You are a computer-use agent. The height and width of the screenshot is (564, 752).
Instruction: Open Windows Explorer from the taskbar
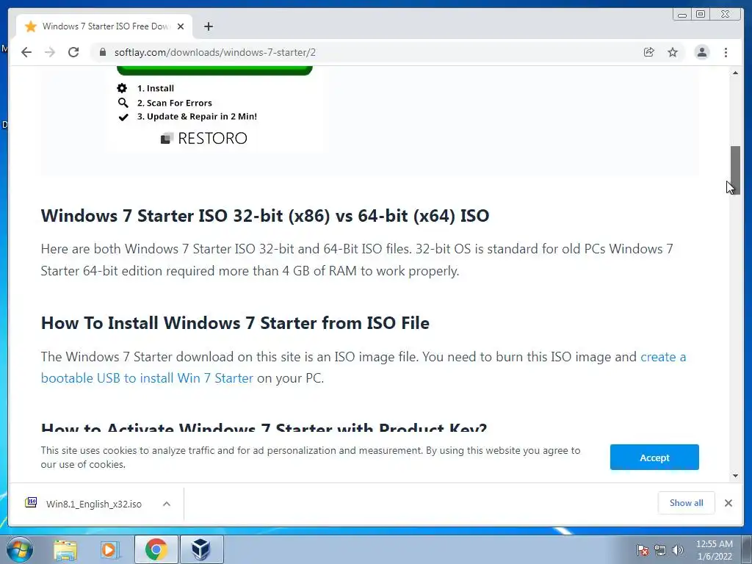(65, 549)
